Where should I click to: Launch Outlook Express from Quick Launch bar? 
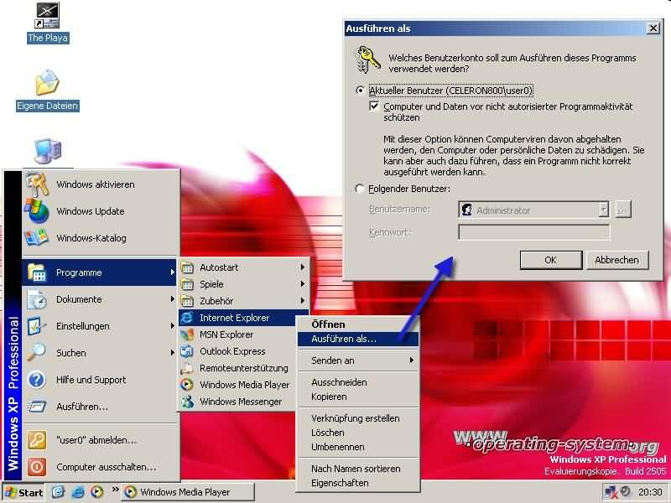pos(58,492)
